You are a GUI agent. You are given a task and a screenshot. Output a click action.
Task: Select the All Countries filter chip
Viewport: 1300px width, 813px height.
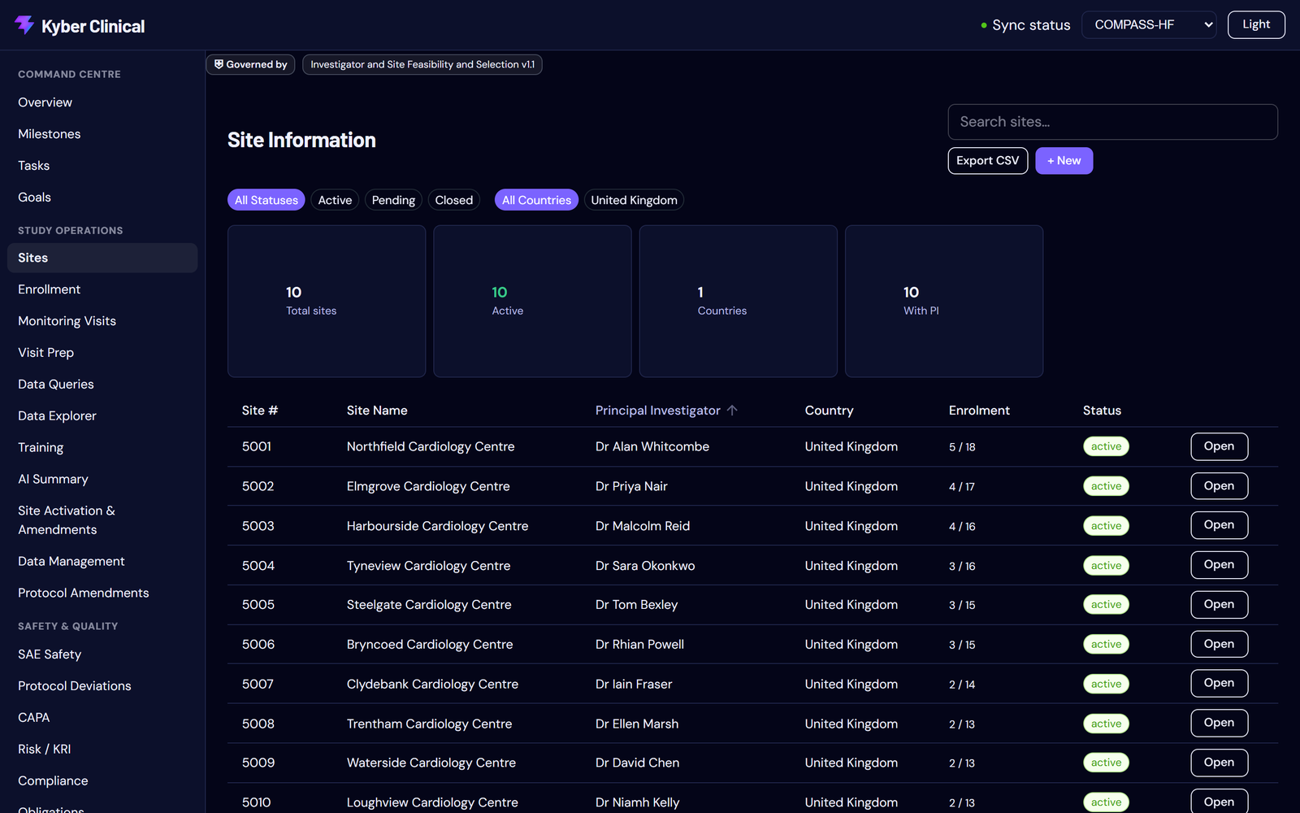point(536,200)
